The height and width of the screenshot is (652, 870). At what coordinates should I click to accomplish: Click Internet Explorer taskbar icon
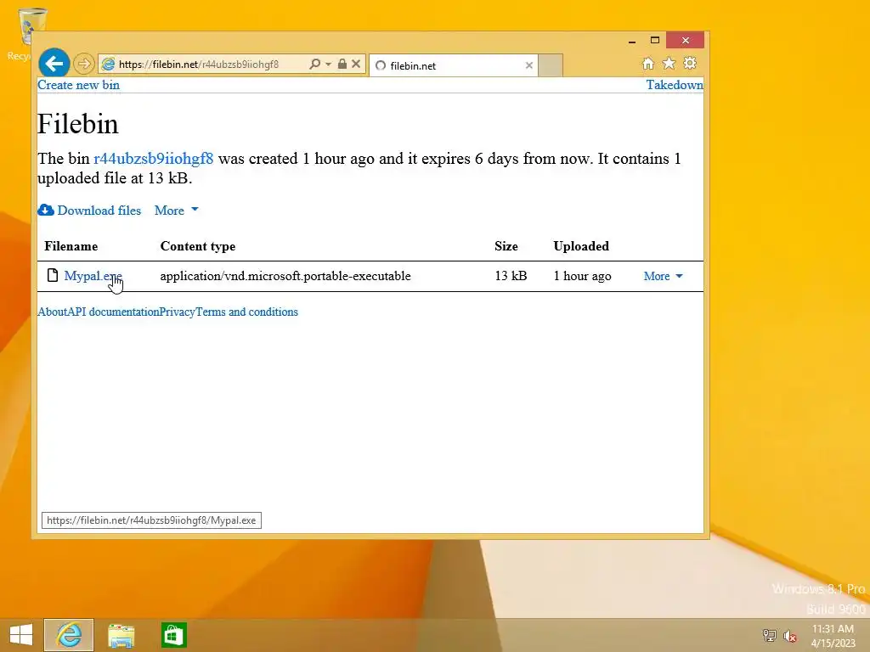click(69, 635)
